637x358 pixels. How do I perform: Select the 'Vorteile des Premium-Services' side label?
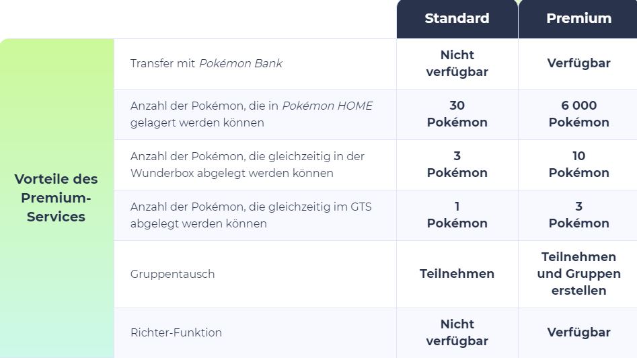[57, 198]
